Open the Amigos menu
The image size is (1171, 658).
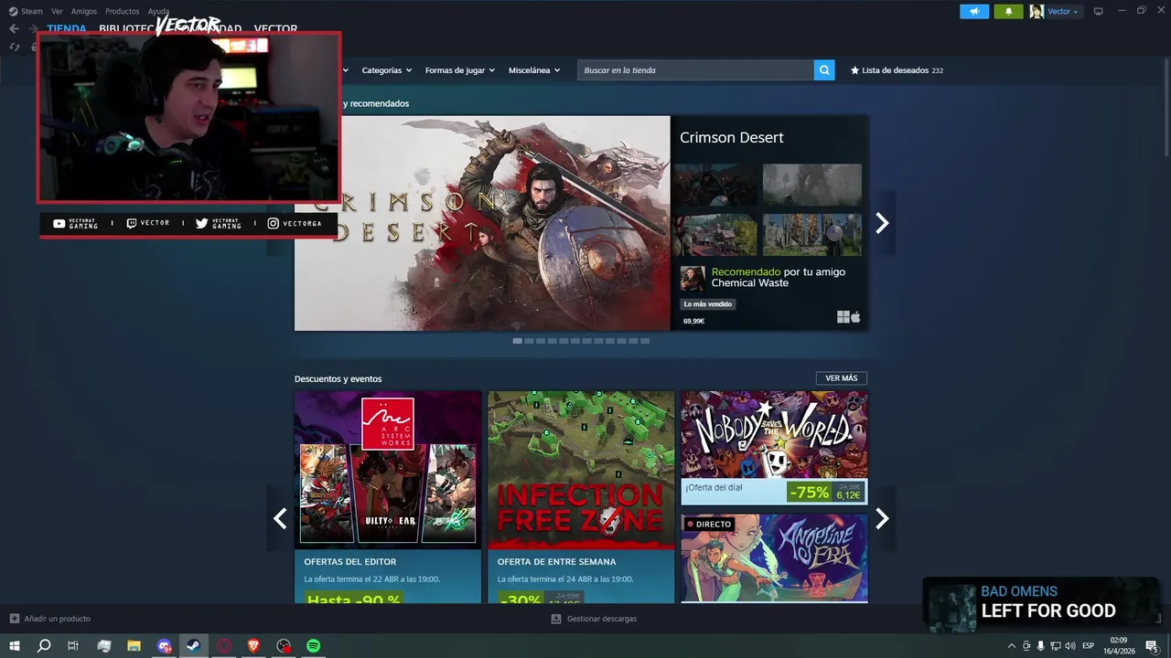coord(83,12)
